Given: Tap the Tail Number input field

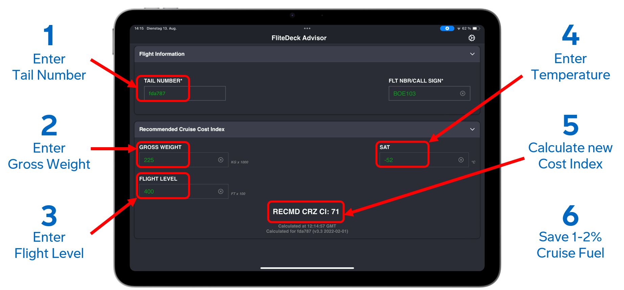Looking at the screenshot, I should [185, 94].
